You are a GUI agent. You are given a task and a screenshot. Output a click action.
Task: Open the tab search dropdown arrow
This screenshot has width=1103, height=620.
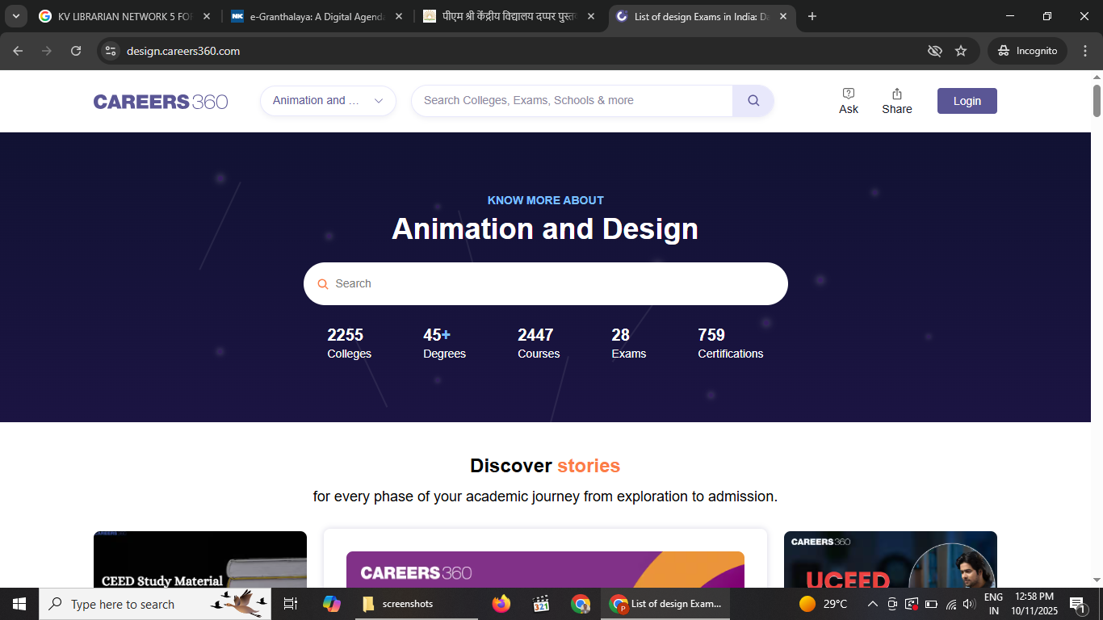tap(16, 16)
